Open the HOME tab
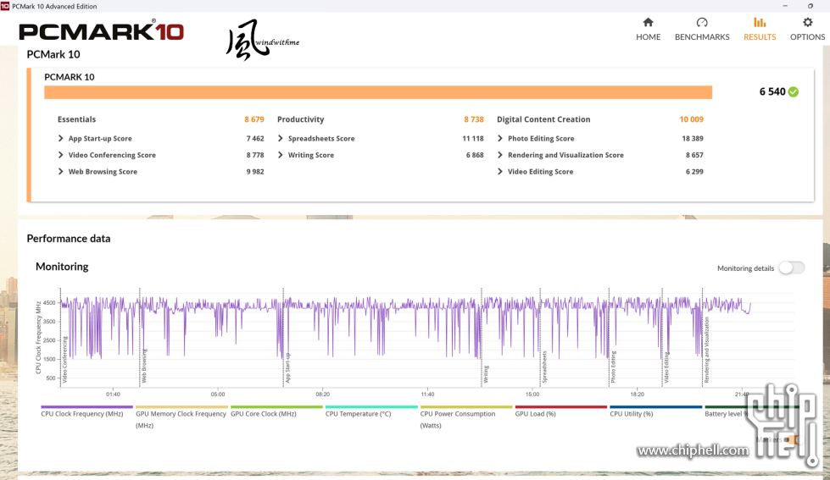Viewport: 830px width, 480px height. pyautogui.click(x=648, y=29)
